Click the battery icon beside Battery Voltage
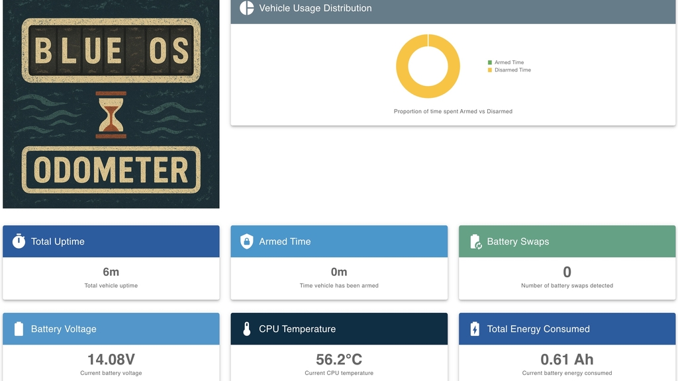 pyautogui.click(x=19, y=329)
